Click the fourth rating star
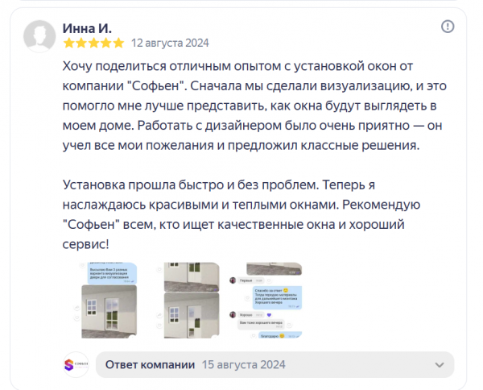The height and width of the screenshot is (390, 483). tap(105, 43)
